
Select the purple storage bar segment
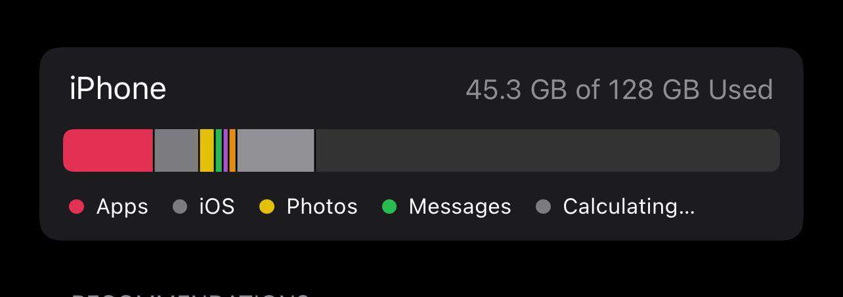pos(226,150)
